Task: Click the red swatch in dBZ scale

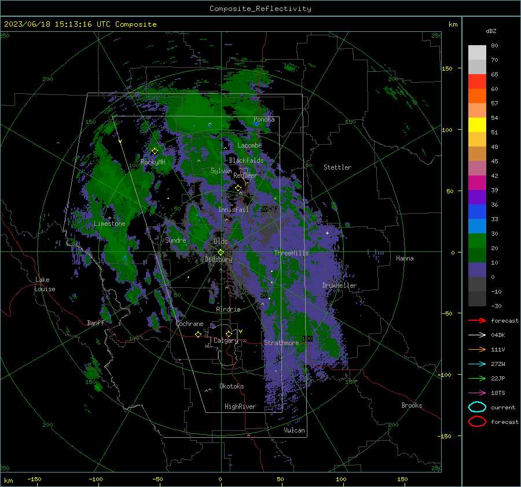Action: point(477,81)
